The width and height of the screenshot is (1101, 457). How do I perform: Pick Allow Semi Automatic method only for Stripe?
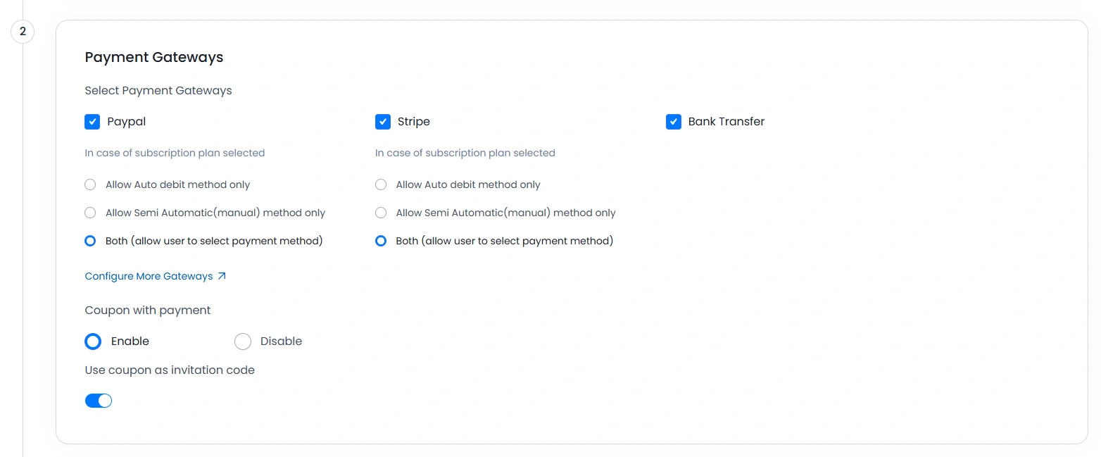click(381, 213)
